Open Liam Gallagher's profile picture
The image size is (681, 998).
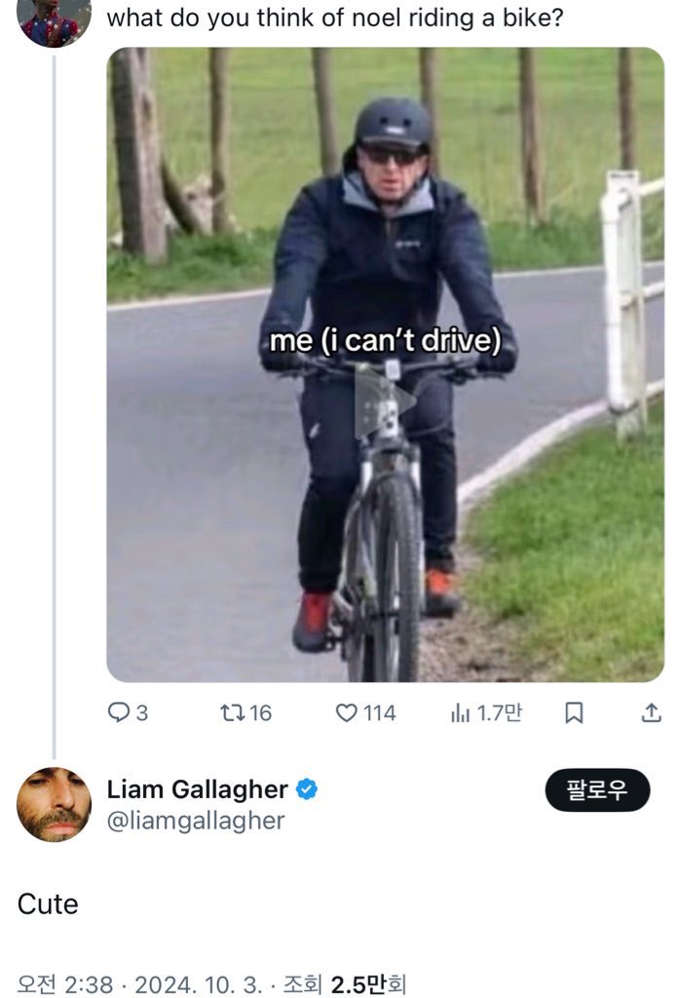(x=55, y=804)
